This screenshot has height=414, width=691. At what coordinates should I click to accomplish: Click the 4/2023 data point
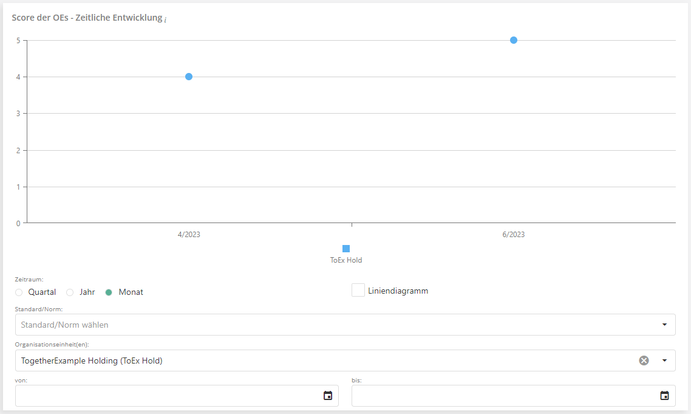(189, 77)
